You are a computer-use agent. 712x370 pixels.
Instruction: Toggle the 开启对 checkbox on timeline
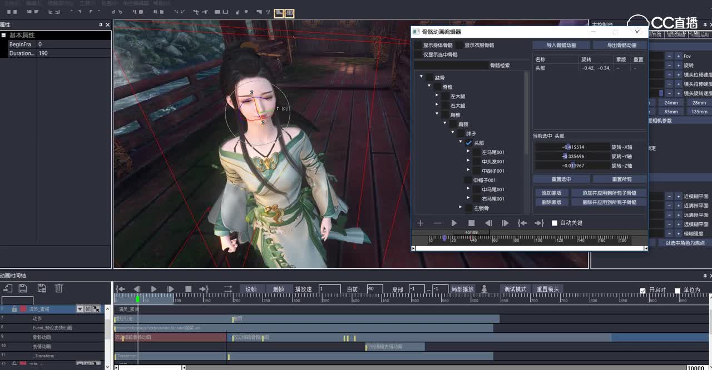[x=643, y=291]
